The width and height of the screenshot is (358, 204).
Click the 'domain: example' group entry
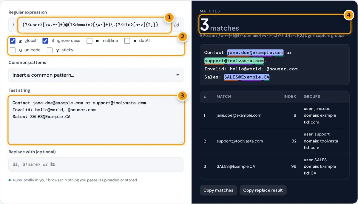pyautogui.click(x=320, y=115)
